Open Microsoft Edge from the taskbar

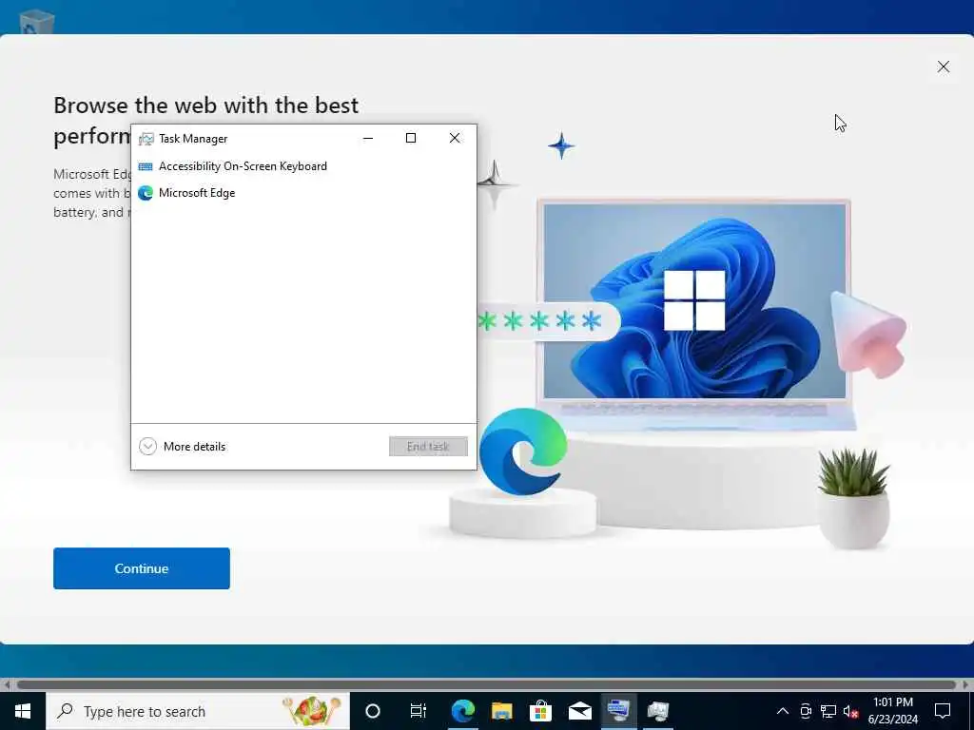(x=463, y=711)
